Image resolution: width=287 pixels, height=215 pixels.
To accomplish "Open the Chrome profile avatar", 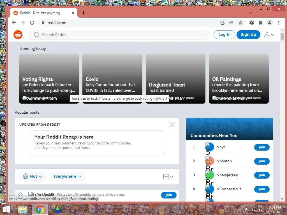I will click(x=270, y=23).
